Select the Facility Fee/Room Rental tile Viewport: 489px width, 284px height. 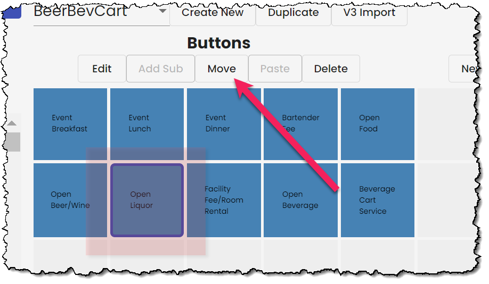pos(224,200)
